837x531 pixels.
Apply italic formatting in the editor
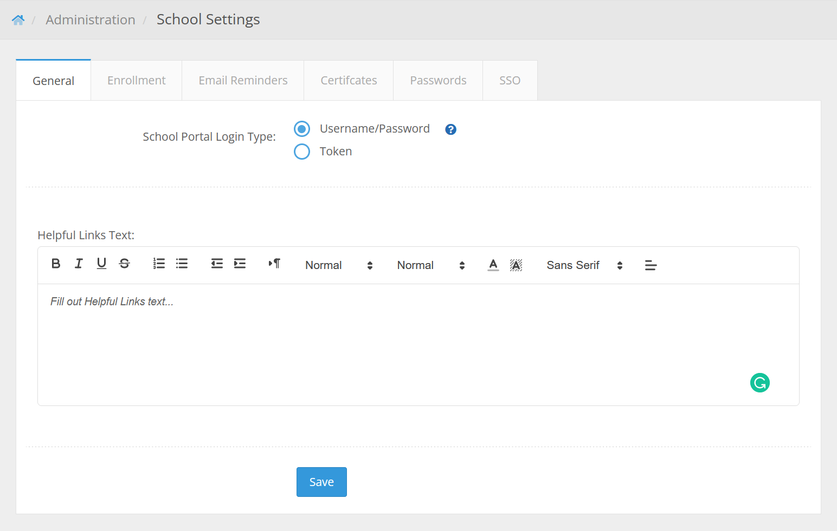(79, 264)
